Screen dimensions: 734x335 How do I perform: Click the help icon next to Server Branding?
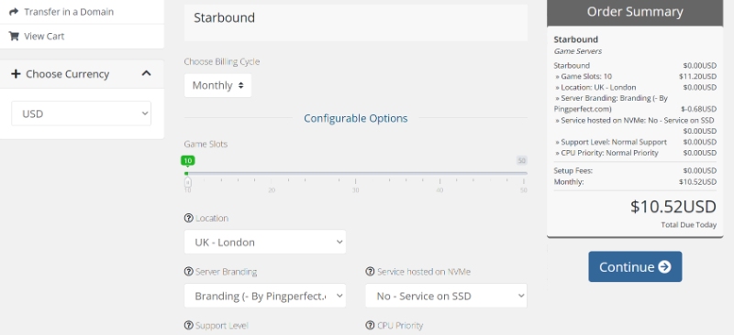[189, 272]
